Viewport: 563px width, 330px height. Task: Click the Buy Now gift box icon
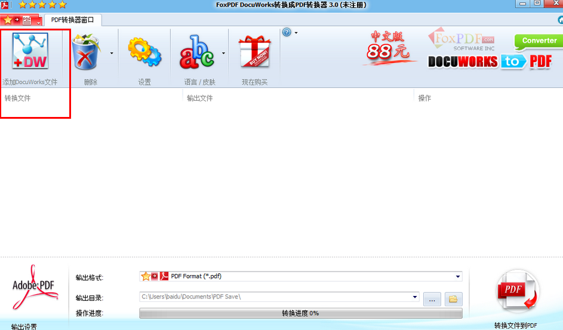[254, 51]
